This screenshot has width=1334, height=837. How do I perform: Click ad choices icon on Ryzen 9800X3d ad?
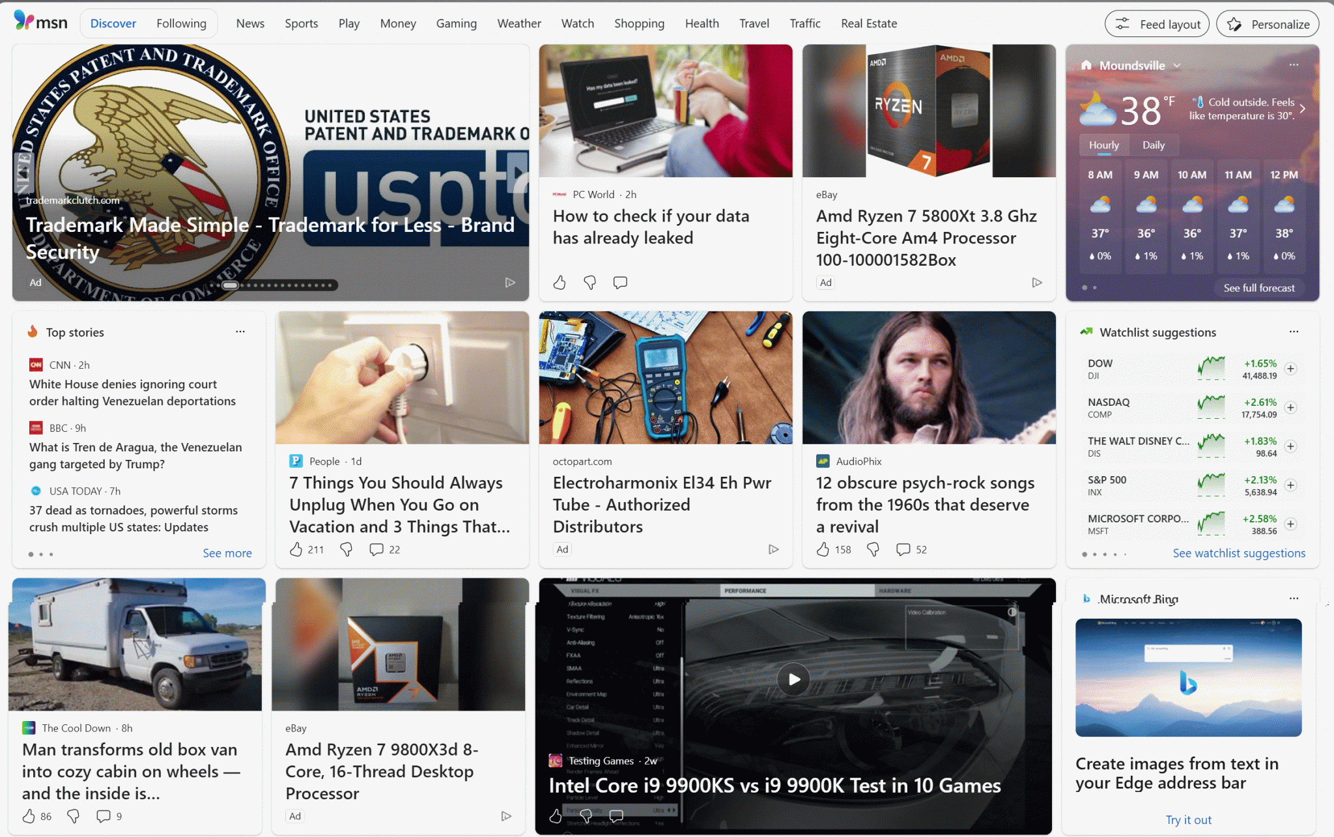[506, 816]
